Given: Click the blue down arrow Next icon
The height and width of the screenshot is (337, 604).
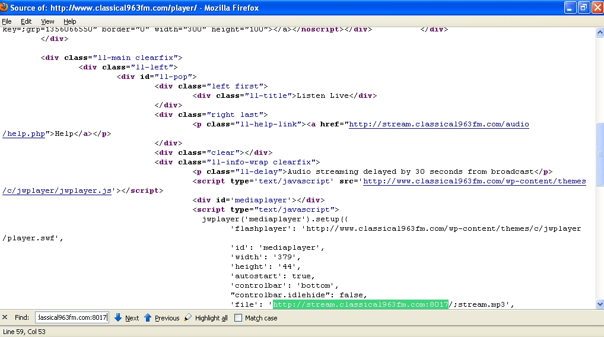Looking at the screenshot, I should (x=118, y=318).
